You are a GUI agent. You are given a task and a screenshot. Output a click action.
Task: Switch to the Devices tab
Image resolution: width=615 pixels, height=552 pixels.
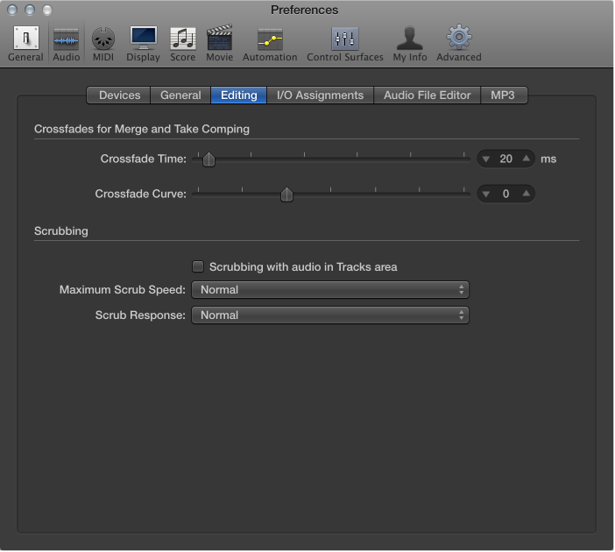(119, 96)
